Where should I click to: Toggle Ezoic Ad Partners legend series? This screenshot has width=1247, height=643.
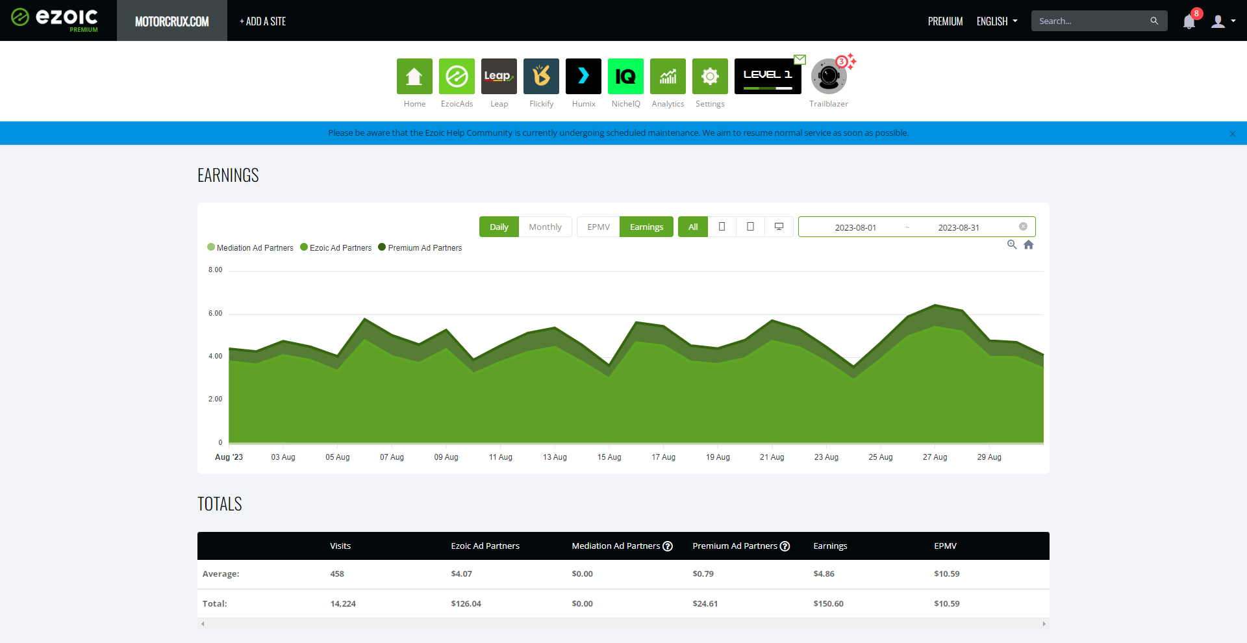(336, 247)
